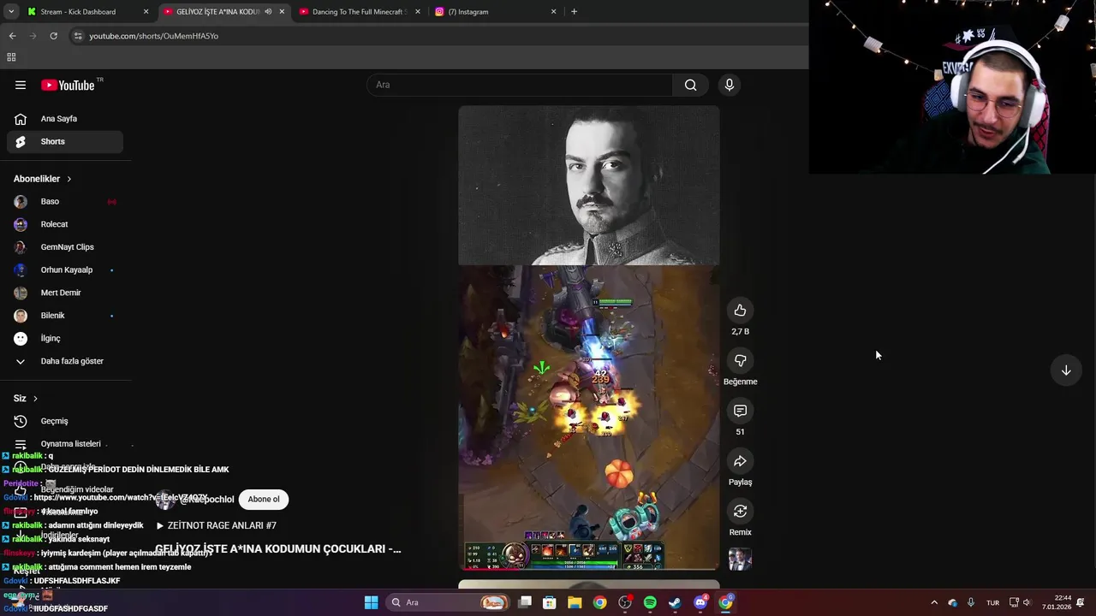Open site information icon in address bar

tap(78, 36)
